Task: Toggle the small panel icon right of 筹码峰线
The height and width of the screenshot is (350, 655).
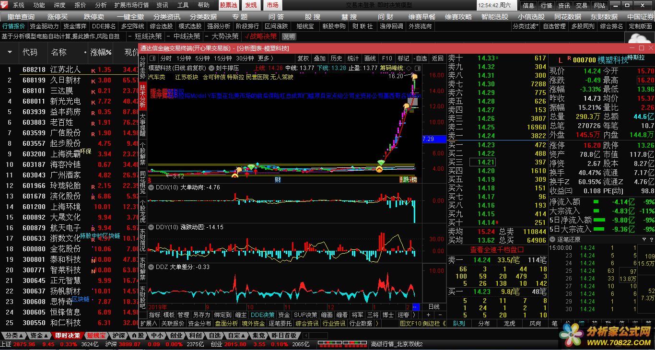Action: tap(418, 68)
